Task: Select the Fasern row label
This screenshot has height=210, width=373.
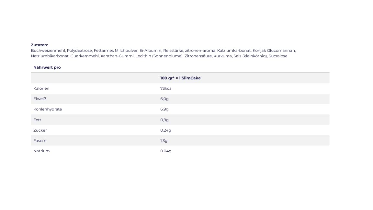Action: coord(40,141)
